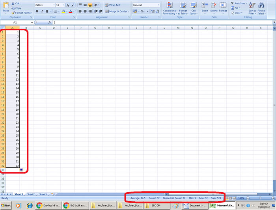
Task: Decrease decimal places
Action: [x=158, y=11]
